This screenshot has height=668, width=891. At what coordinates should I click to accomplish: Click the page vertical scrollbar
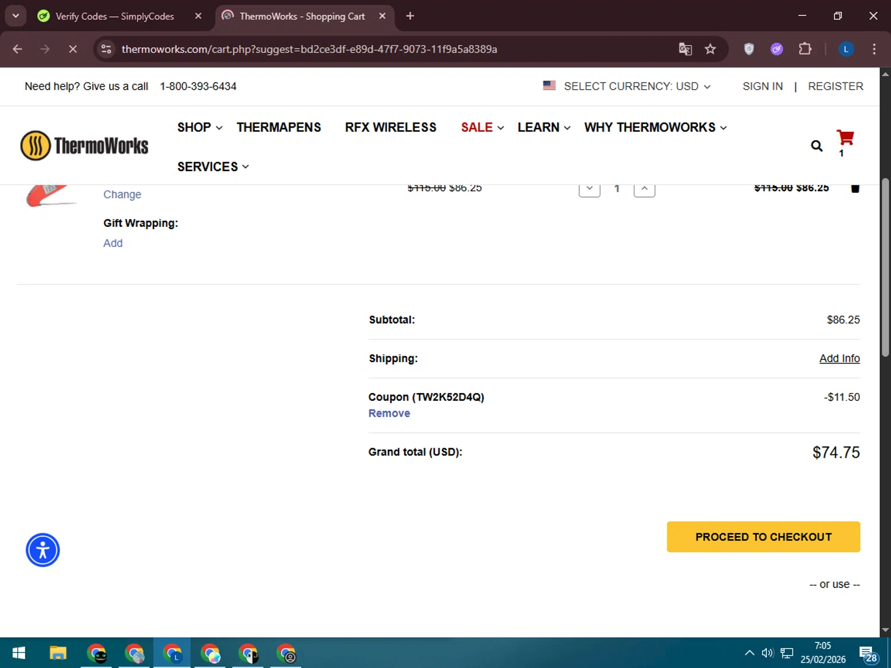[885, 267]
